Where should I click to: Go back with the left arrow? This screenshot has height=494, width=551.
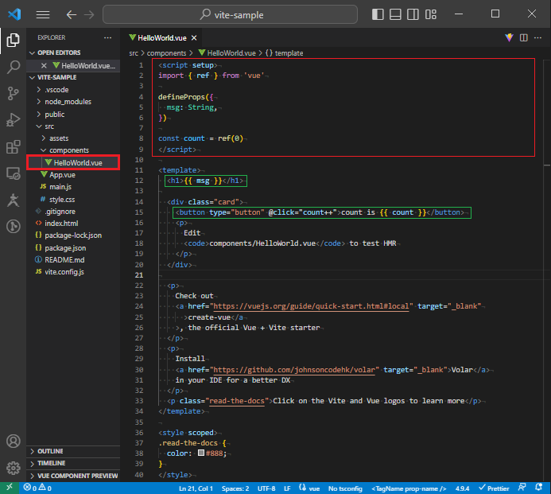[x=72, y=14]
